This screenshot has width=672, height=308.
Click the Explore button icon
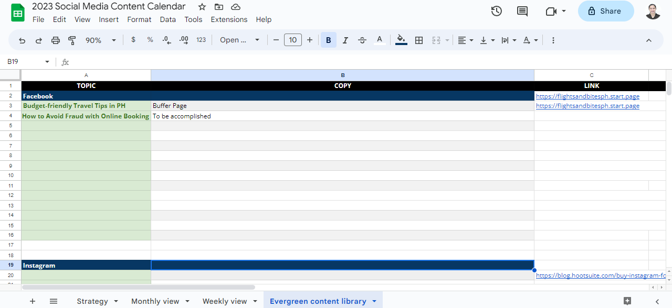627,301
